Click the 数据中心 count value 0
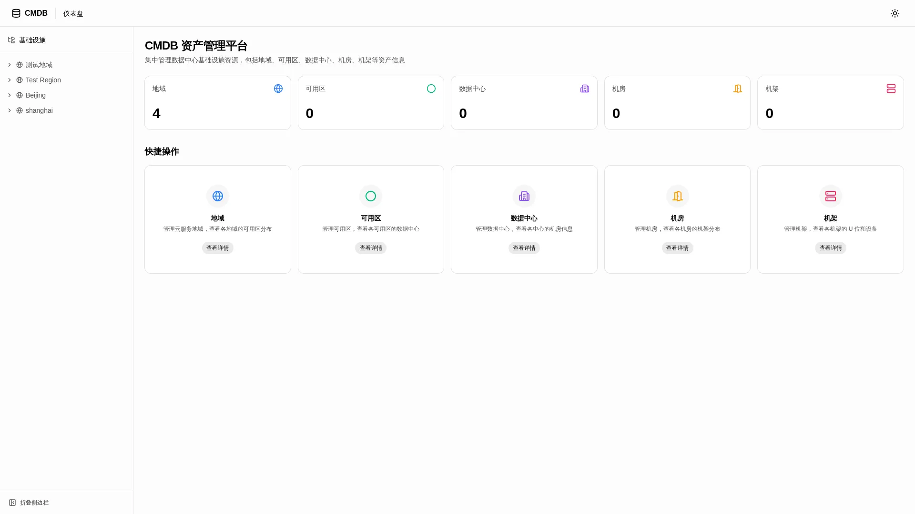This screenshot has height=514, width=915. 463,113
